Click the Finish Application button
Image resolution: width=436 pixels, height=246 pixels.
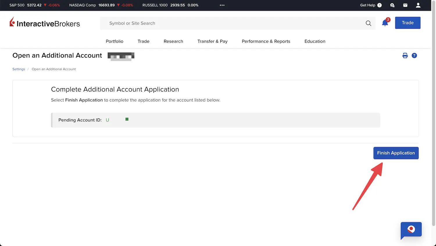(396, 153)
